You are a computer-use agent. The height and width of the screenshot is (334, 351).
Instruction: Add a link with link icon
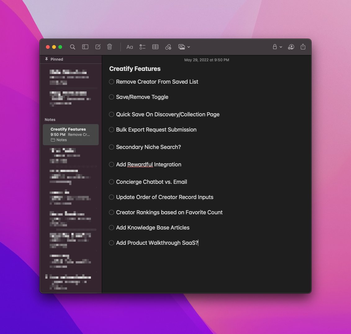coord(168,47)
